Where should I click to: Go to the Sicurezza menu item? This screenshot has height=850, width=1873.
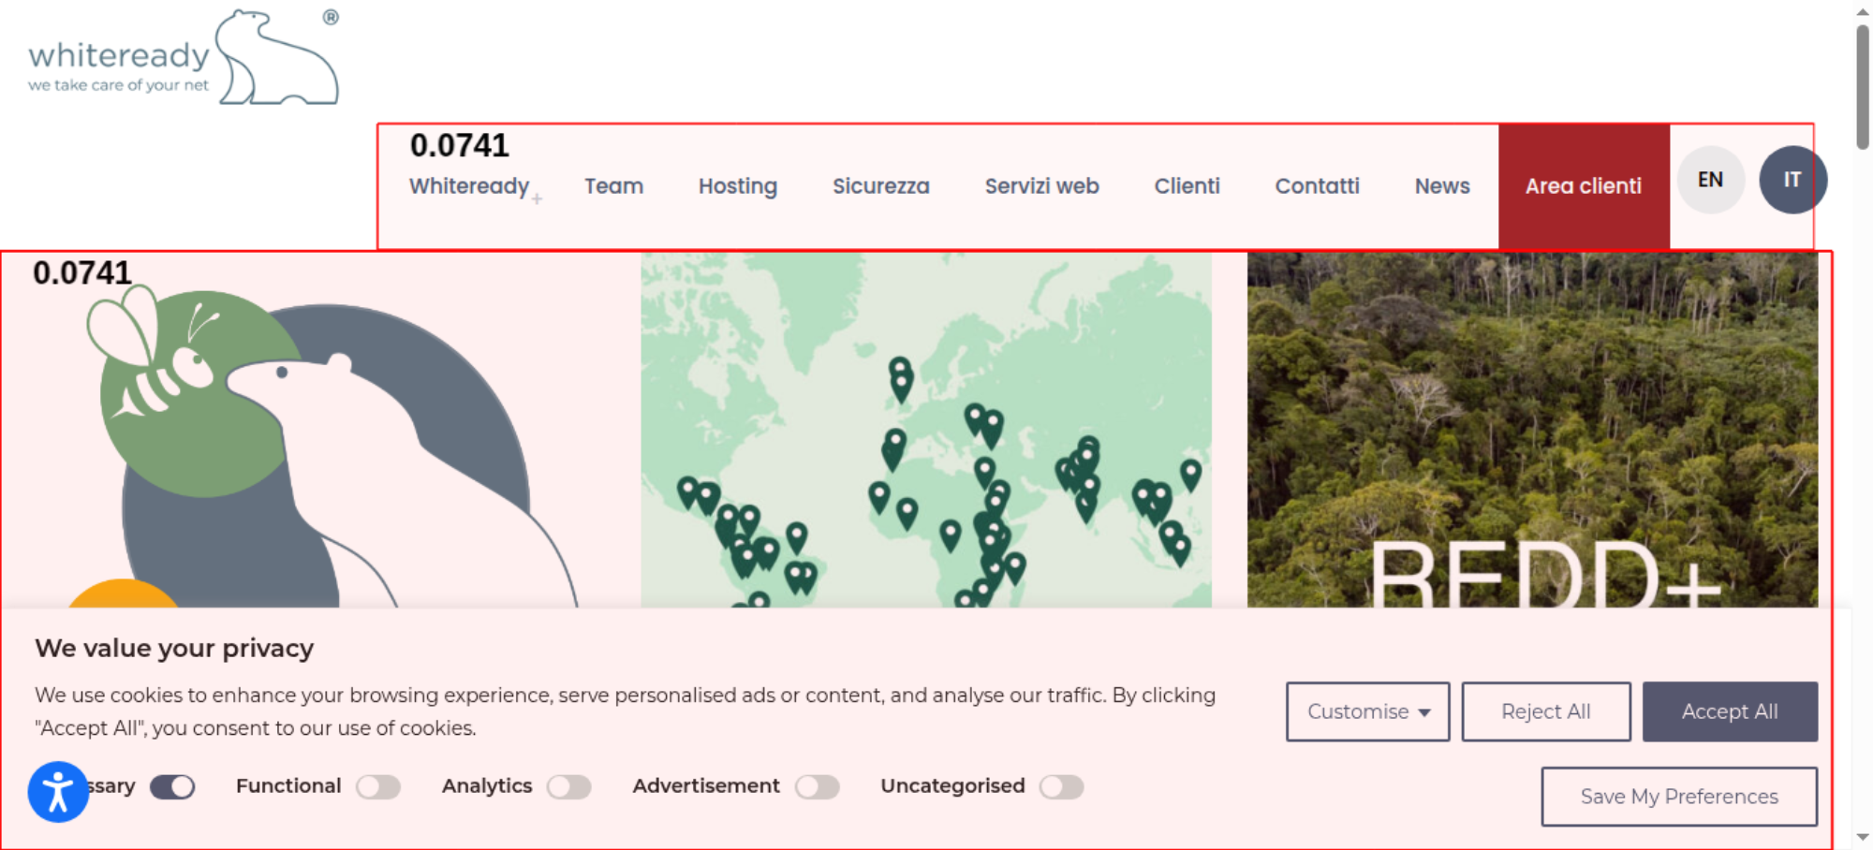881,186
